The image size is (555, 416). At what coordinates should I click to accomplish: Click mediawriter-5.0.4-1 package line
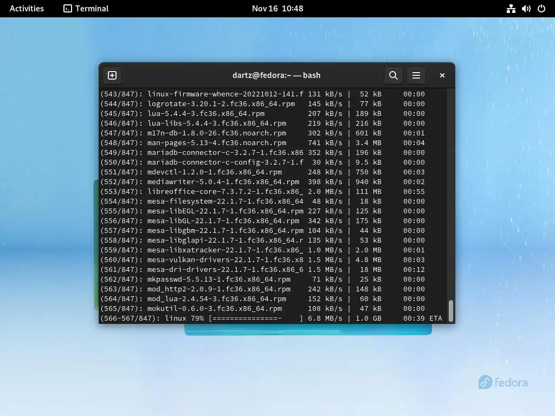(x=262, y=182)
